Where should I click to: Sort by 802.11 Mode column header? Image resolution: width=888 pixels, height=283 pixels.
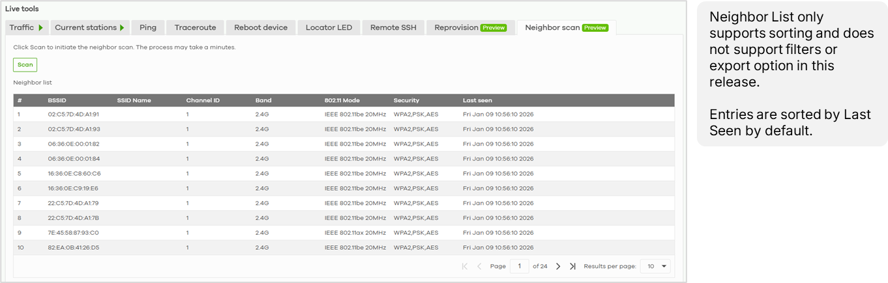click(x=342, y=100)
